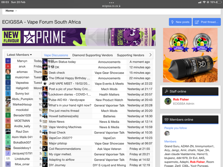The image size is (223, 167).
Task: Tap the battery indicator in the status bar
Action: [x=219, y=2]
